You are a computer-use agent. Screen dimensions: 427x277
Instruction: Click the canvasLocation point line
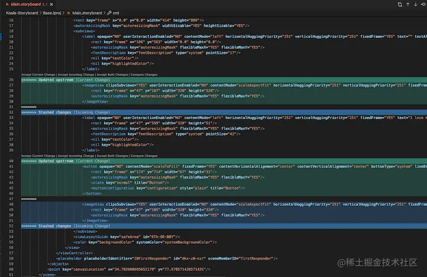(x=129, y=269)
